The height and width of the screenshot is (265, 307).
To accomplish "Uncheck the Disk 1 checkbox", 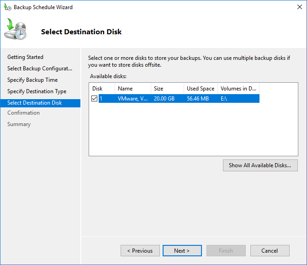I will coord(95,98).
